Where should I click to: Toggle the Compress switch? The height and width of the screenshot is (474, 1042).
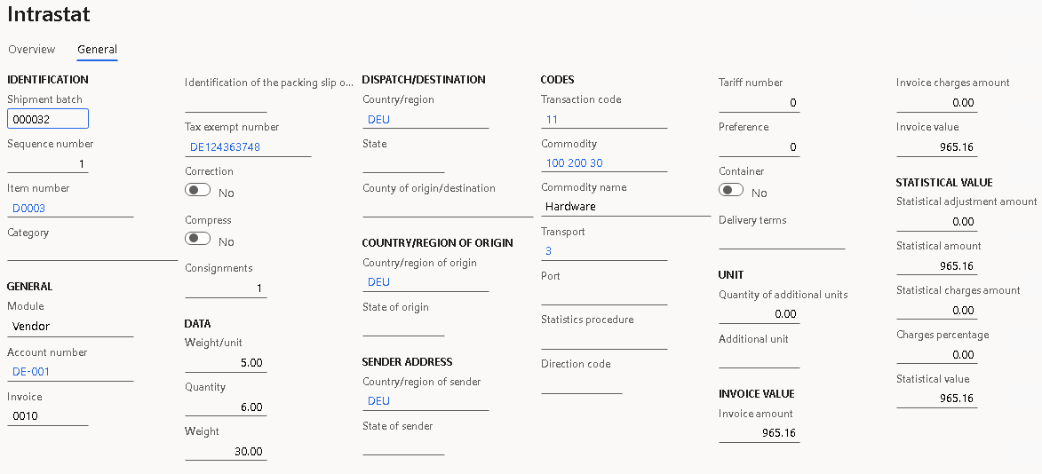coord(198,239)
